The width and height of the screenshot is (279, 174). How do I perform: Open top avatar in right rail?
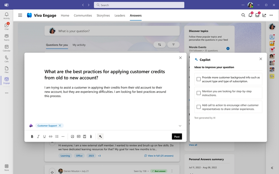point(272,27)
